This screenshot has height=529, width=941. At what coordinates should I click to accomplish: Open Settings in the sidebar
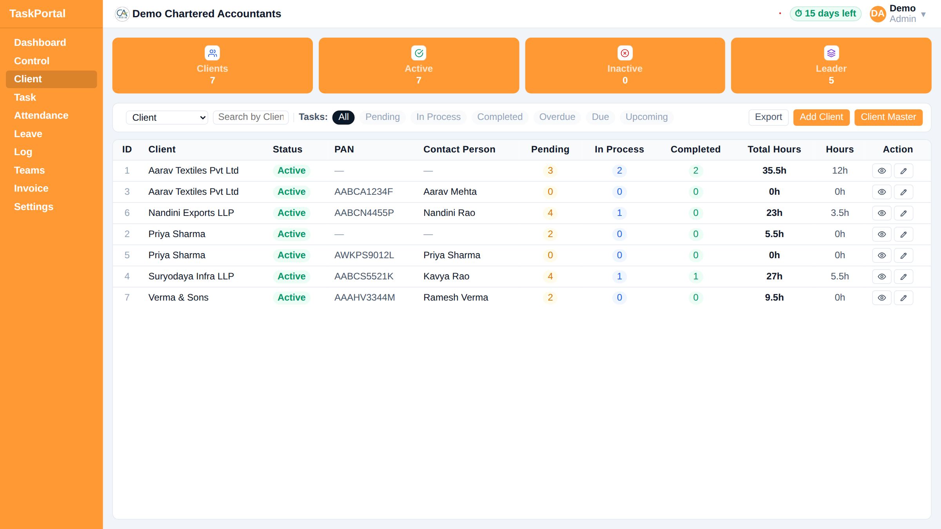pos(51,207)
